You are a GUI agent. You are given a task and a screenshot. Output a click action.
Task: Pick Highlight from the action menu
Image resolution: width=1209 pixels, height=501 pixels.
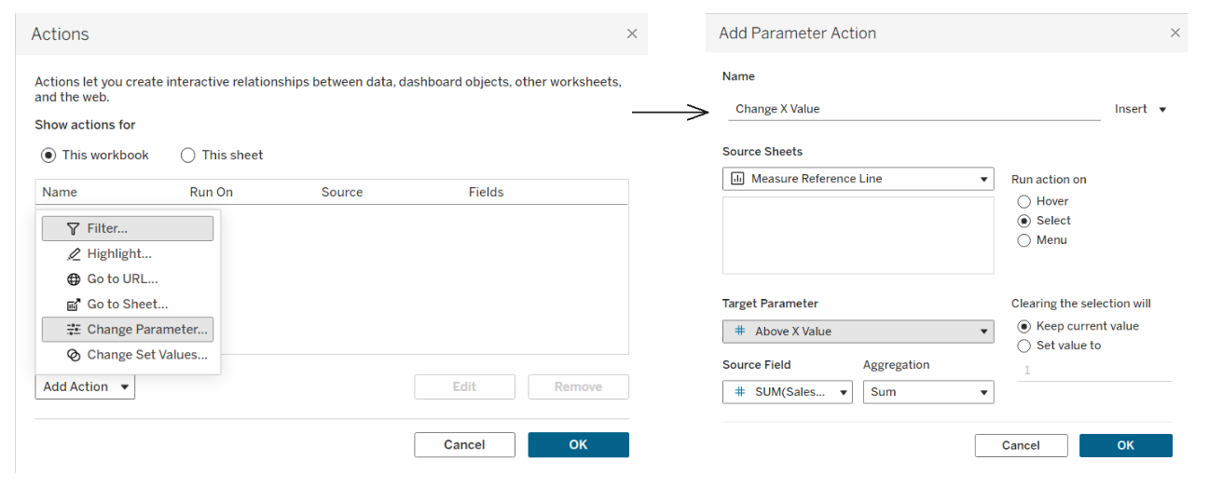[x=119, y=253]
